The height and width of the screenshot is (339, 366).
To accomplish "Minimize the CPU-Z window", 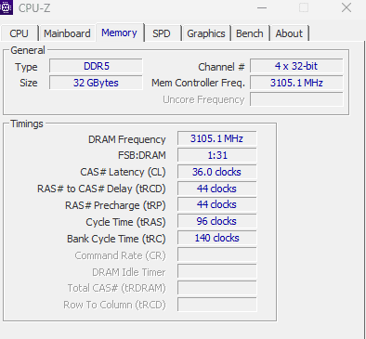I will pos(262,7).
